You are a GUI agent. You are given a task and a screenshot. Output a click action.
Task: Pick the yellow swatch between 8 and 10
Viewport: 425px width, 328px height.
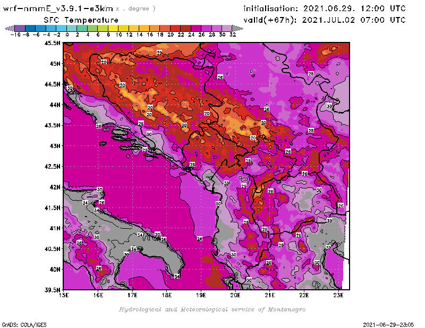[113, 28]
